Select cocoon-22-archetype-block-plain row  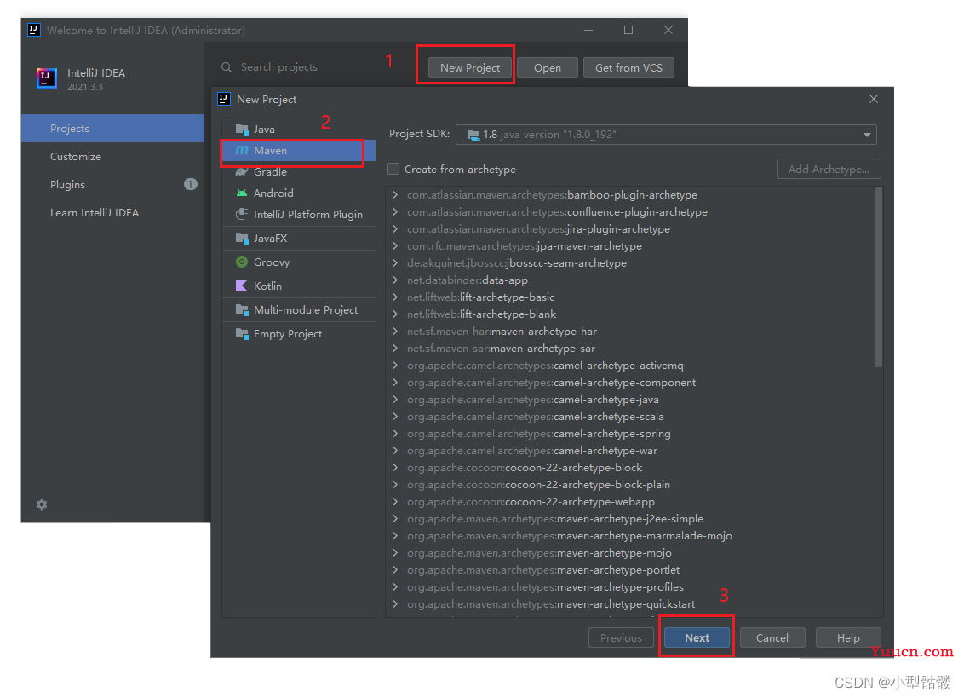tap(630, 485)
